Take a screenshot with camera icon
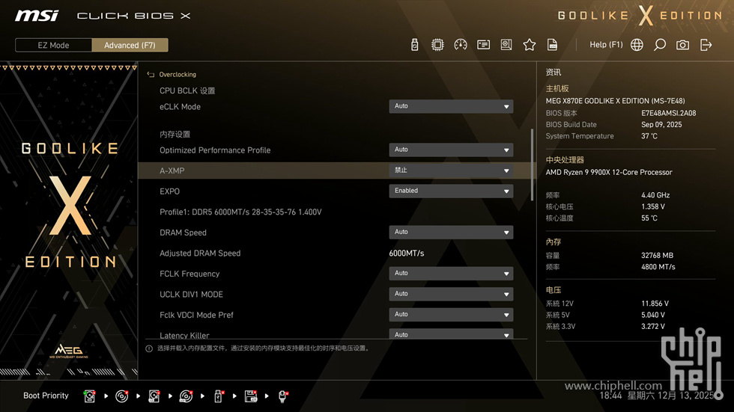The height and width of the screenshot is (412, 734). coord(682,45)
